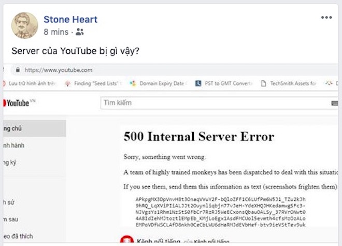Click the "8 mins" post timestamp
The image size is (342, 246).
[x=56, y=32]
